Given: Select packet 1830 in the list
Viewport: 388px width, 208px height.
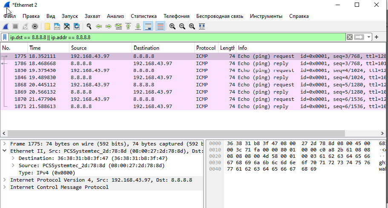Looking at the screenshot, I should coord(193,71).
